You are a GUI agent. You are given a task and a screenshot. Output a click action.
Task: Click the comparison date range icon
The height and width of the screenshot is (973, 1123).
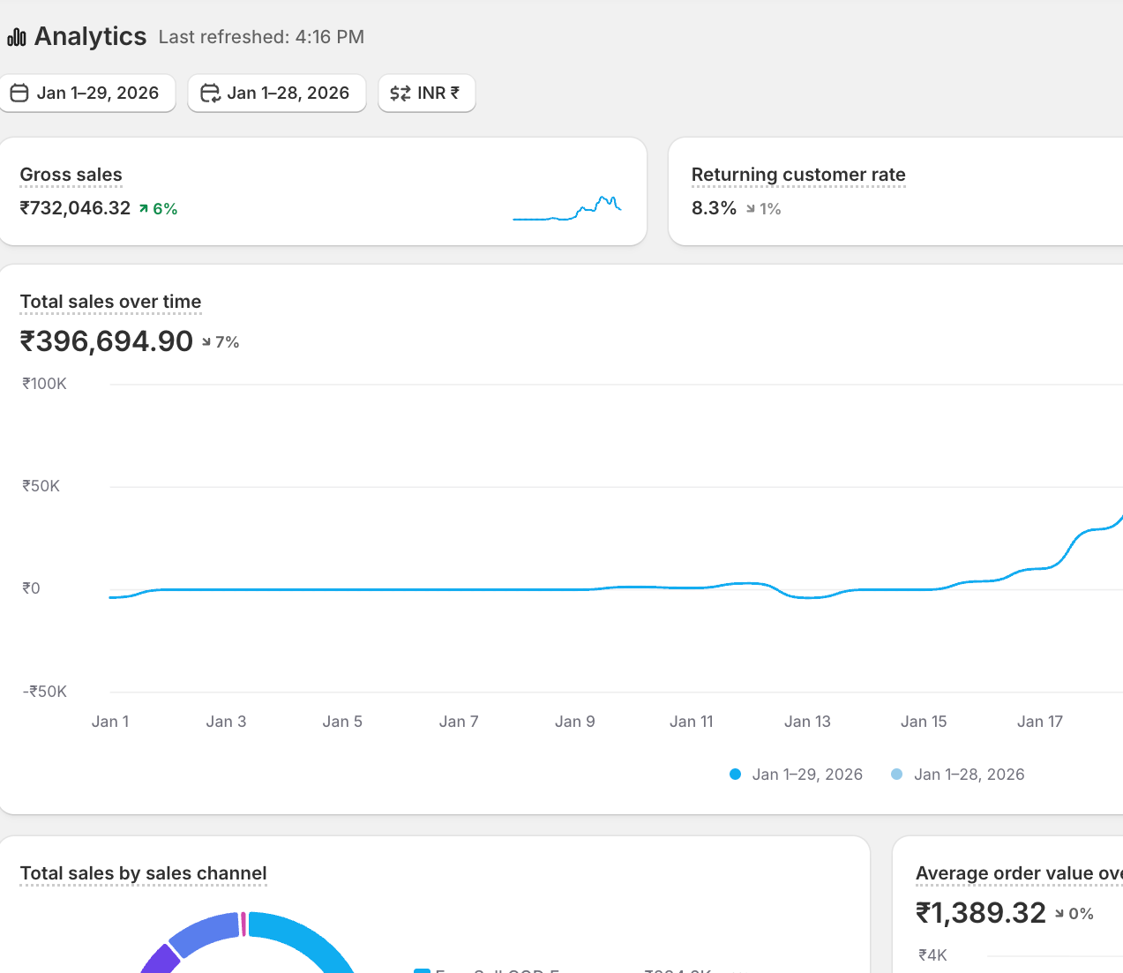click(x=210, y=93)
